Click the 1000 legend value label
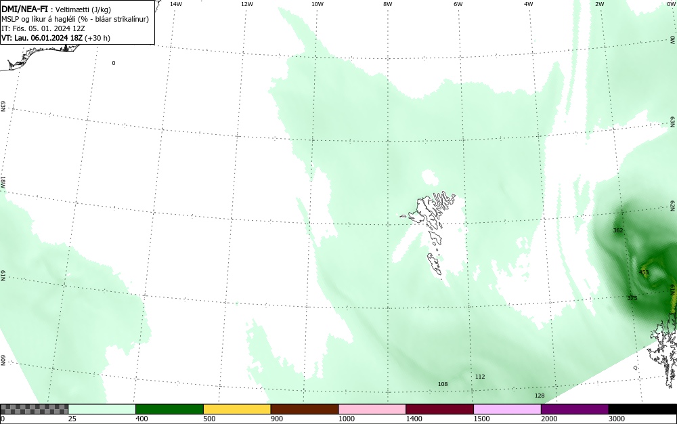Image resolution: width=677 pixels, height=424 pixels. (346, 419)
